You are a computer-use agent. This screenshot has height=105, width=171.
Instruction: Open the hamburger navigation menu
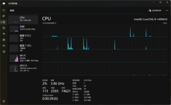[x=4, y=10]
